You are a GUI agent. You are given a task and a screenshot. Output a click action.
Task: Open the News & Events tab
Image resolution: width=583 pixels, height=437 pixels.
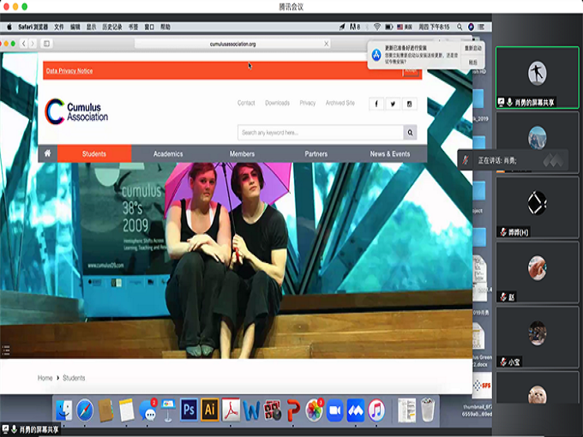tap(389, 154)
